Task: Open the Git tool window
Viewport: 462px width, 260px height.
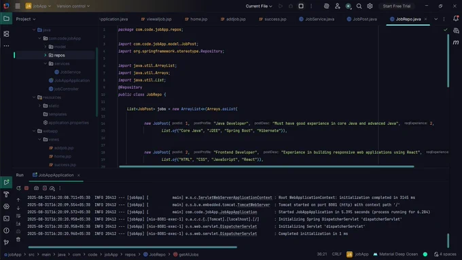Action: tap(6, 242)
